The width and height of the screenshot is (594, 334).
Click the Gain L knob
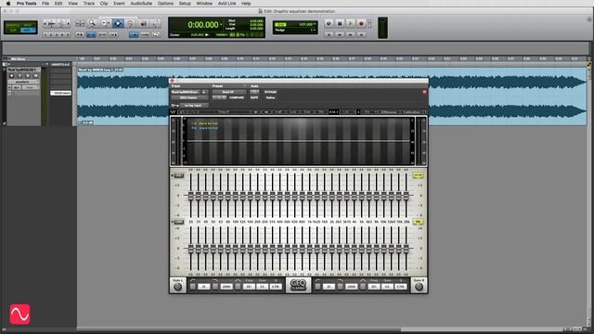177,287
